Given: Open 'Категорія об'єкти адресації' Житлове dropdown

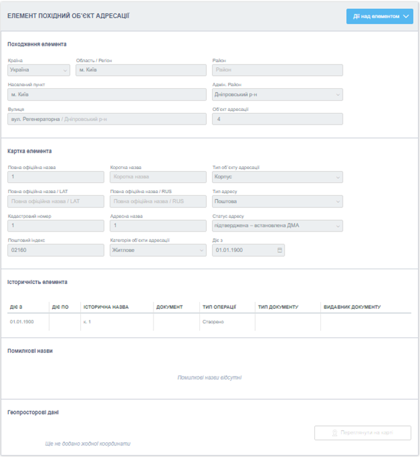Looking at the screenshot, I should (x=201, y=250).
